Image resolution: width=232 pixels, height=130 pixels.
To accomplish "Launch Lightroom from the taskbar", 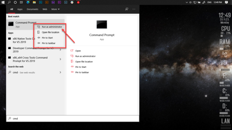I will point(66,2).
